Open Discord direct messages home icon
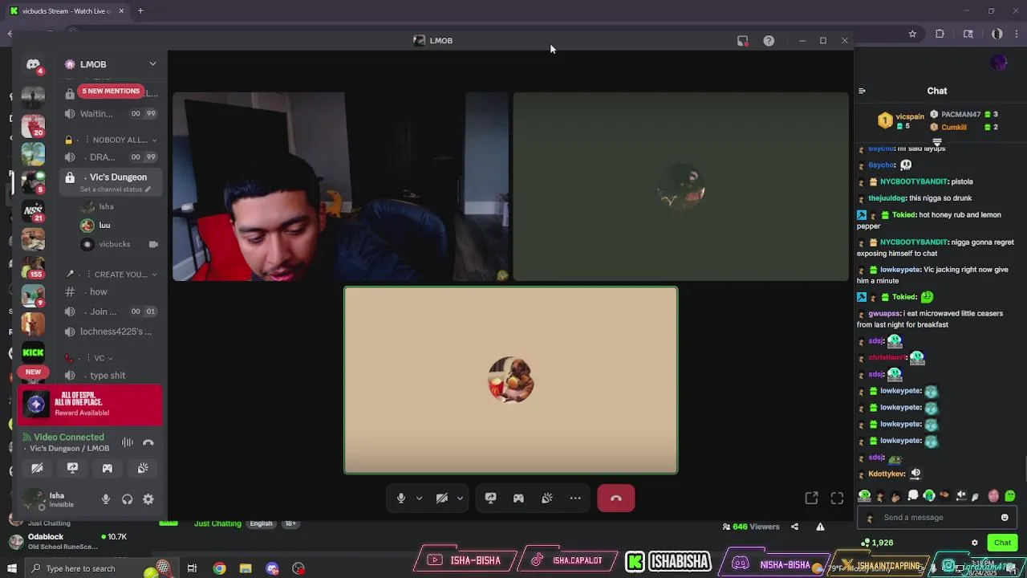The image size is (1027, 578). coord(33,64)
